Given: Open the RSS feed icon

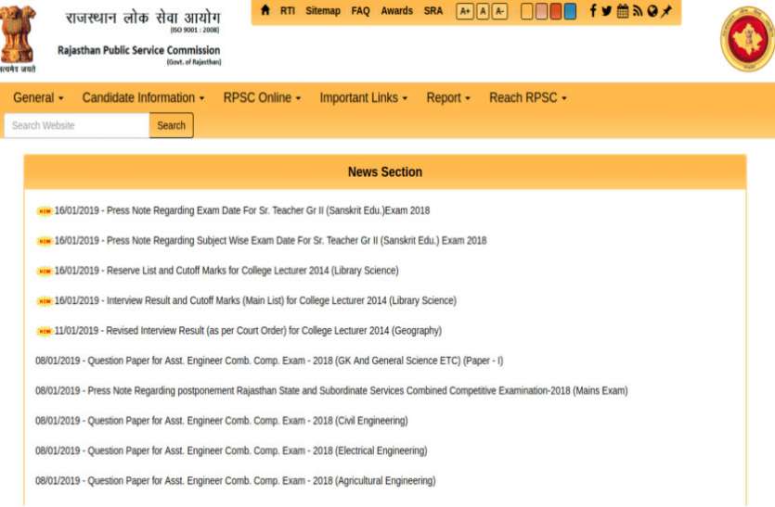Looking at the screenshot, I should (638, 10).
